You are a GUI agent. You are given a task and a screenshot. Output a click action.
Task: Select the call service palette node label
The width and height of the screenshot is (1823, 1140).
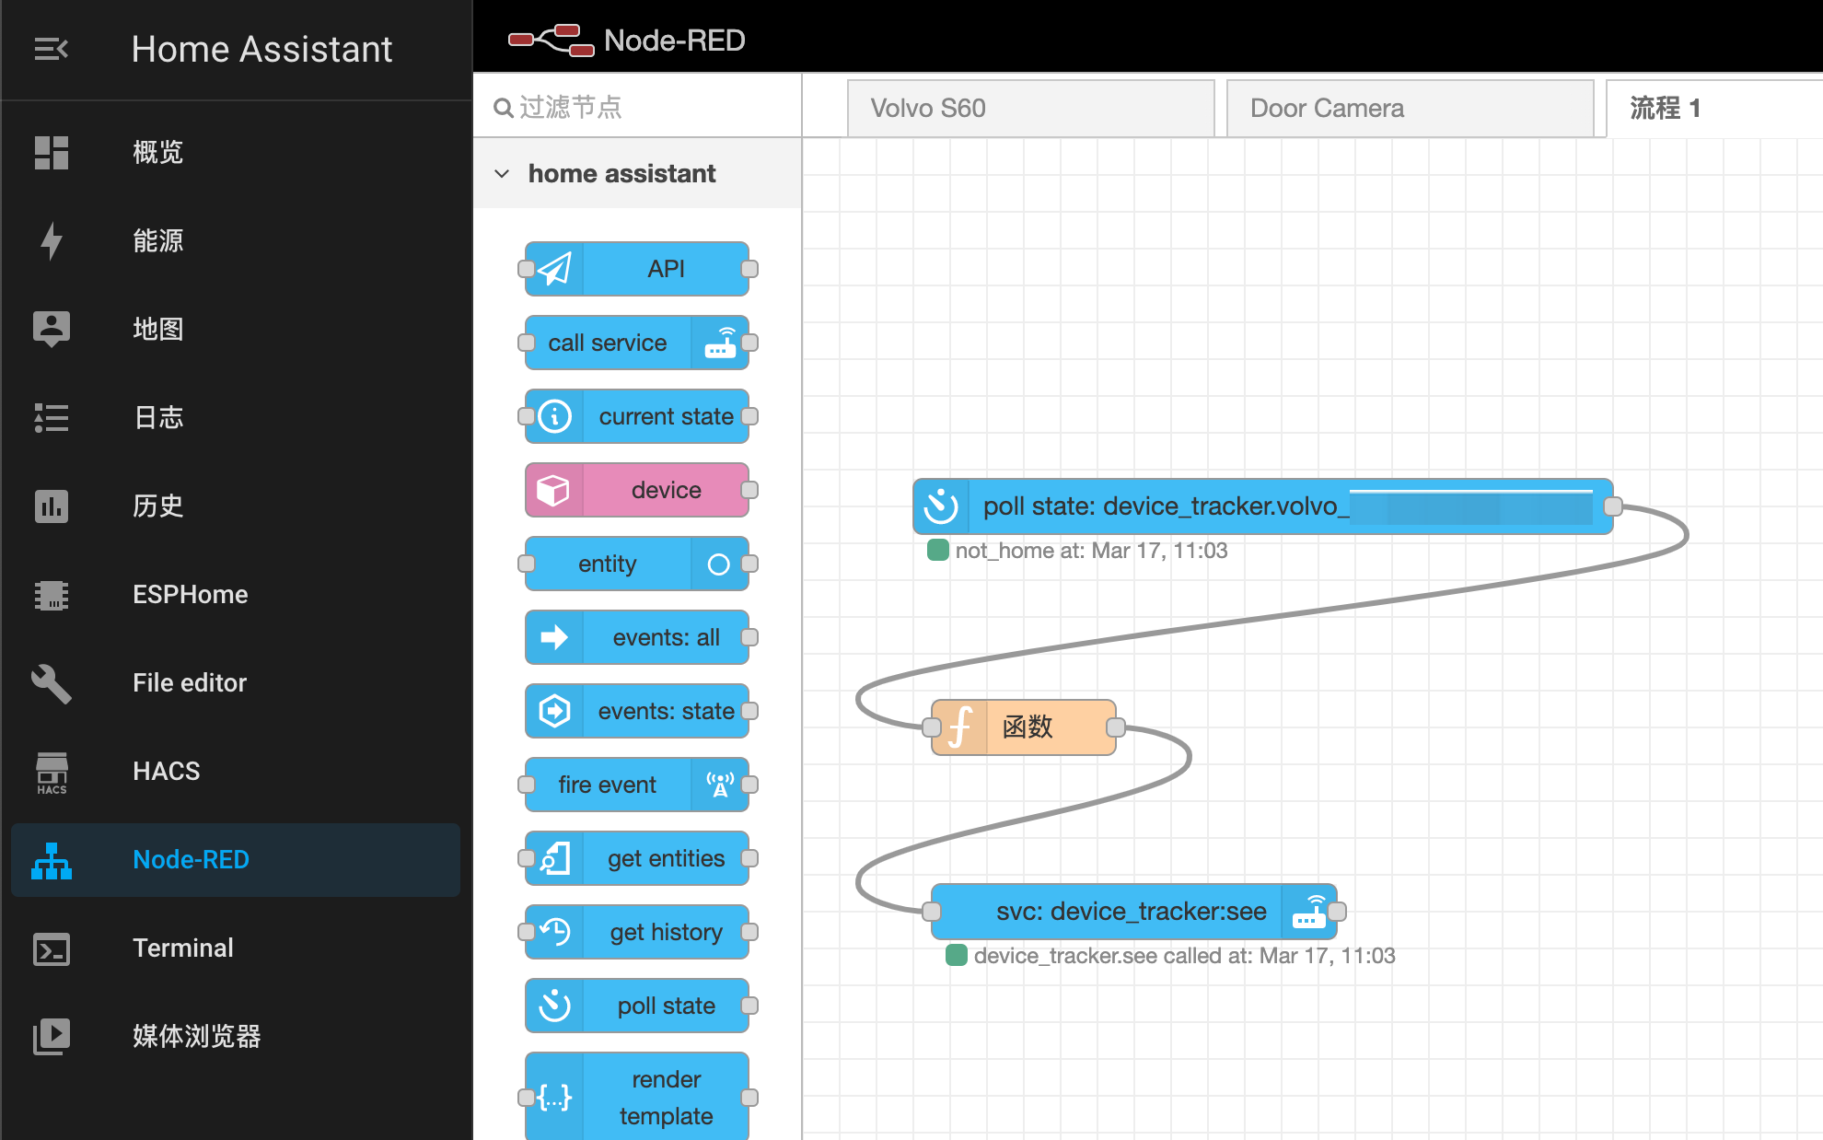pos(608,343)
